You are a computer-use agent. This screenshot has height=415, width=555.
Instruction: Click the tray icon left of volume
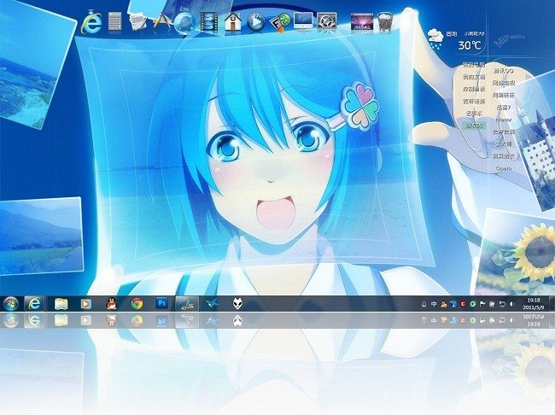pyautogui.click(x=502, y=304)
